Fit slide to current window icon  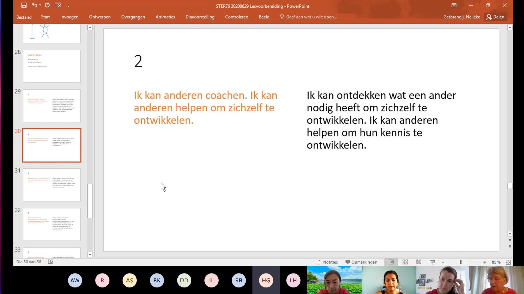(508, 262)
